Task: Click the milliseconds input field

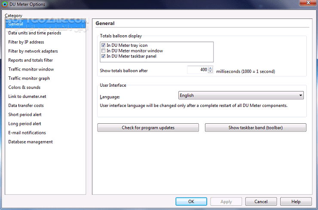Action: 197,70
